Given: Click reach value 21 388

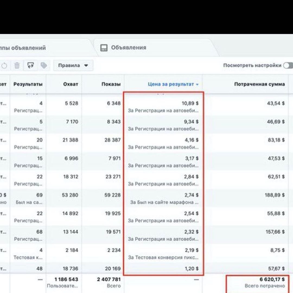Looking at the screenshot, I should tap(70, 140).
